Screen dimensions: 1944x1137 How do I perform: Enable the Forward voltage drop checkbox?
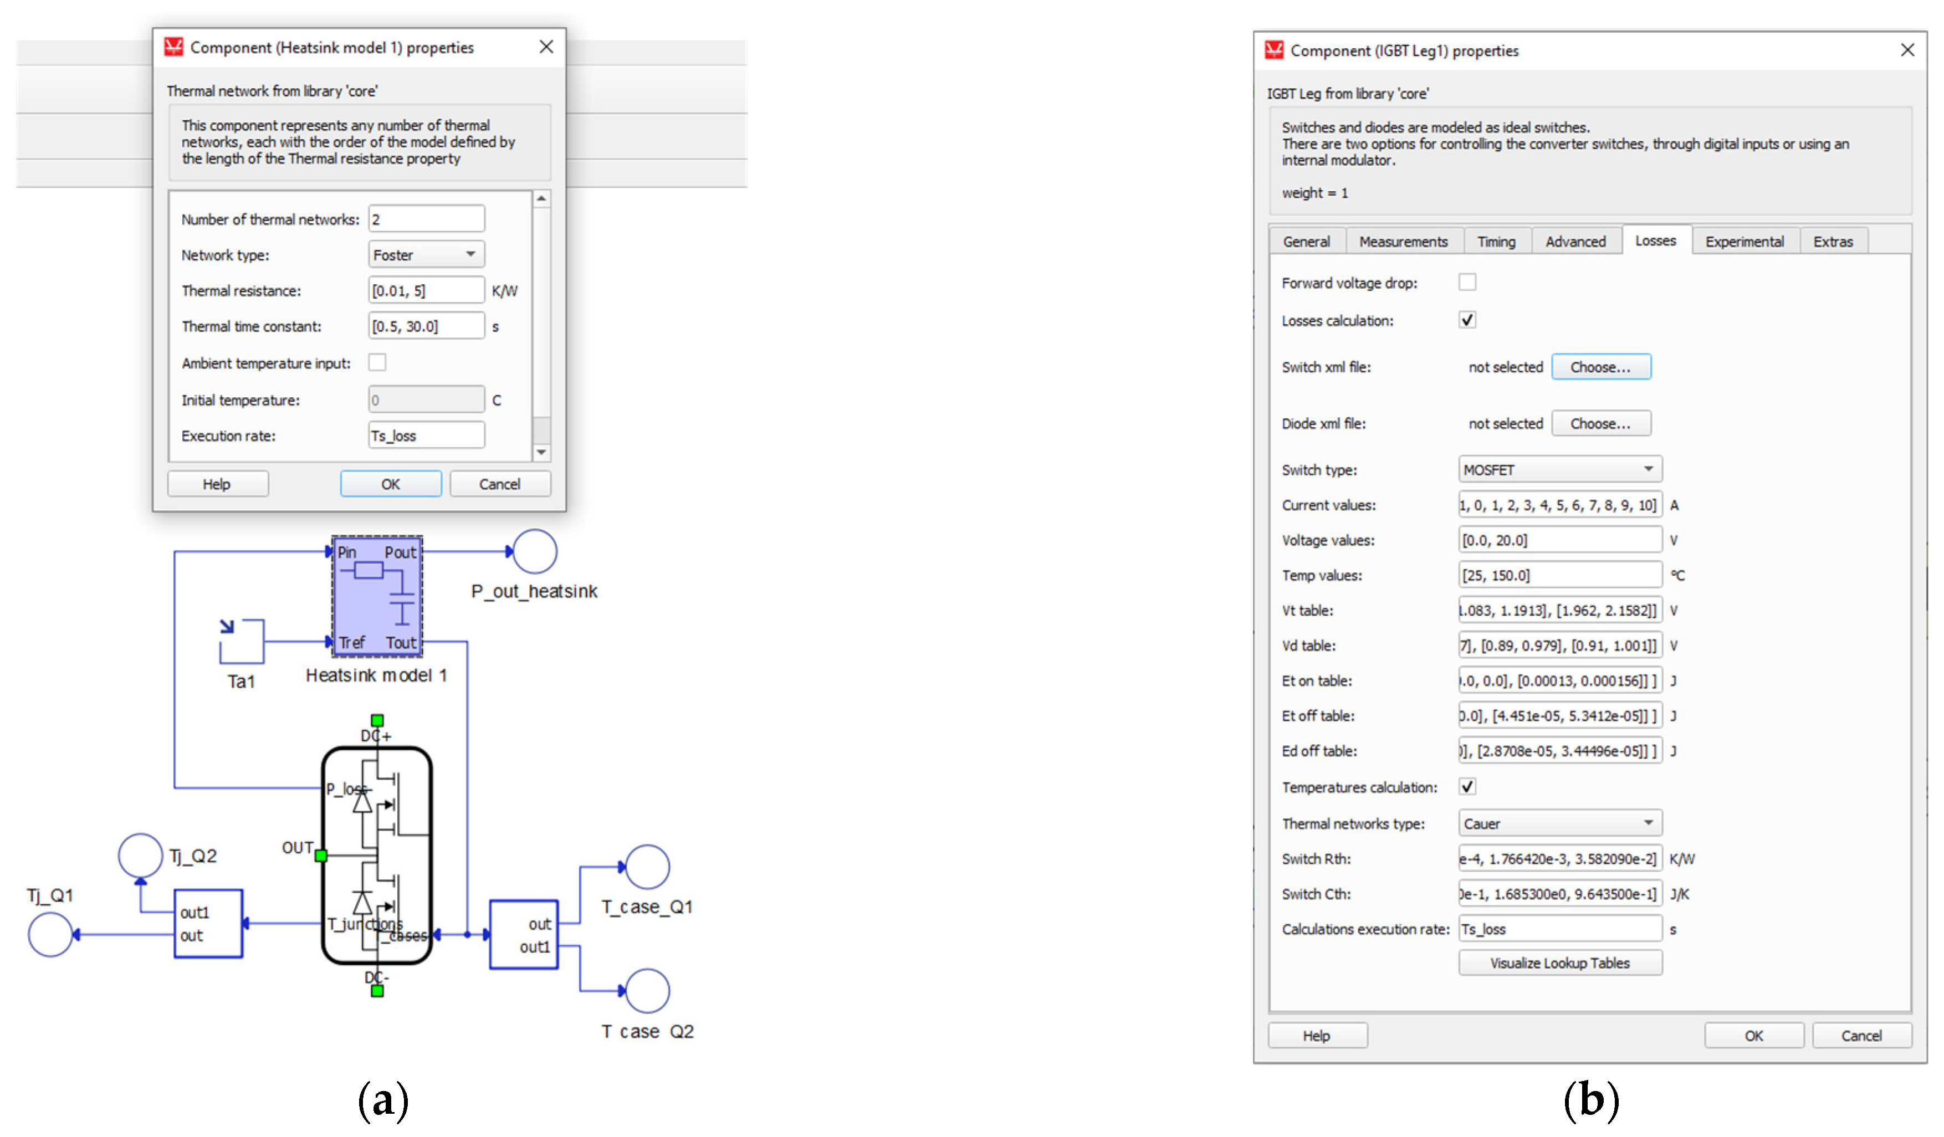click(1467, 283)
